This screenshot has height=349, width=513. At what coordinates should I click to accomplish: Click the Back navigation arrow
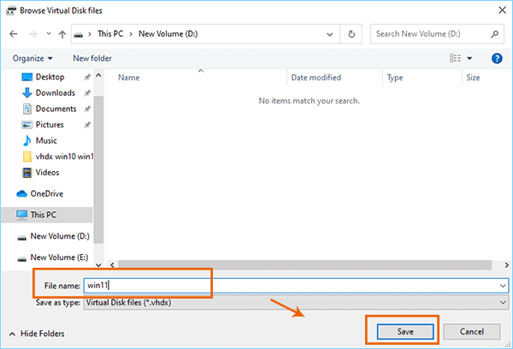click(x=13, y=34)
